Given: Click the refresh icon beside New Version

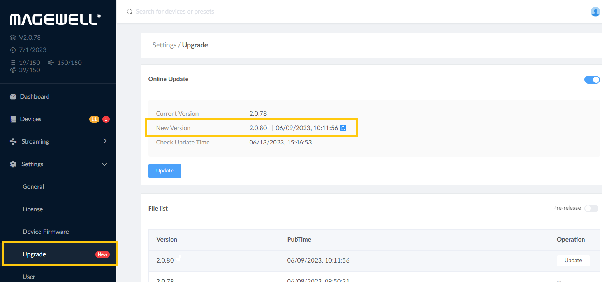Looking at the screenshot, I should click(343, 128).
